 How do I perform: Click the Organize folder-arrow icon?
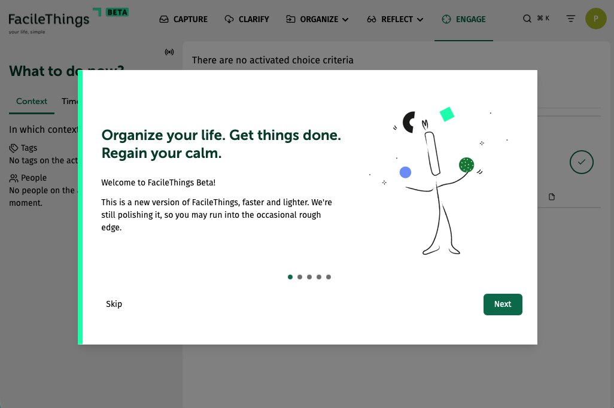coord(291,19)
